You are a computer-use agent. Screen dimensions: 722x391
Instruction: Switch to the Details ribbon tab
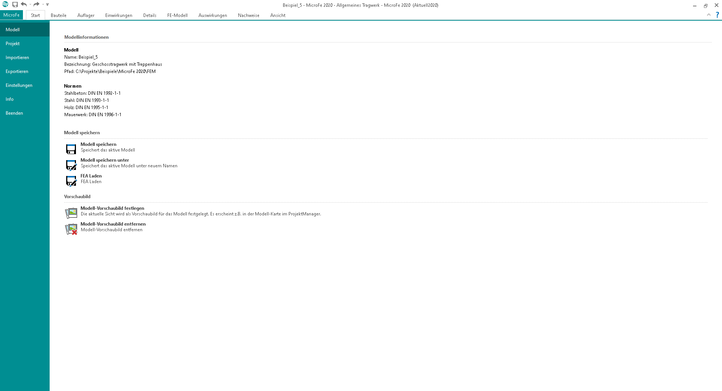coord(150,15)
